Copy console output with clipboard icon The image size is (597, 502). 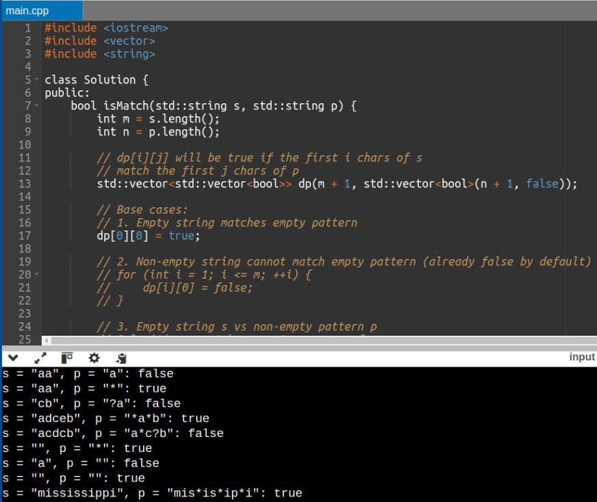[121, 358]
